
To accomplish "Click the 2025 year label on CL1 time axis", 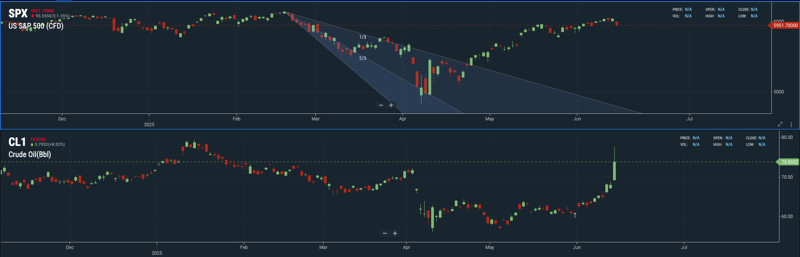I will (157, 253).
